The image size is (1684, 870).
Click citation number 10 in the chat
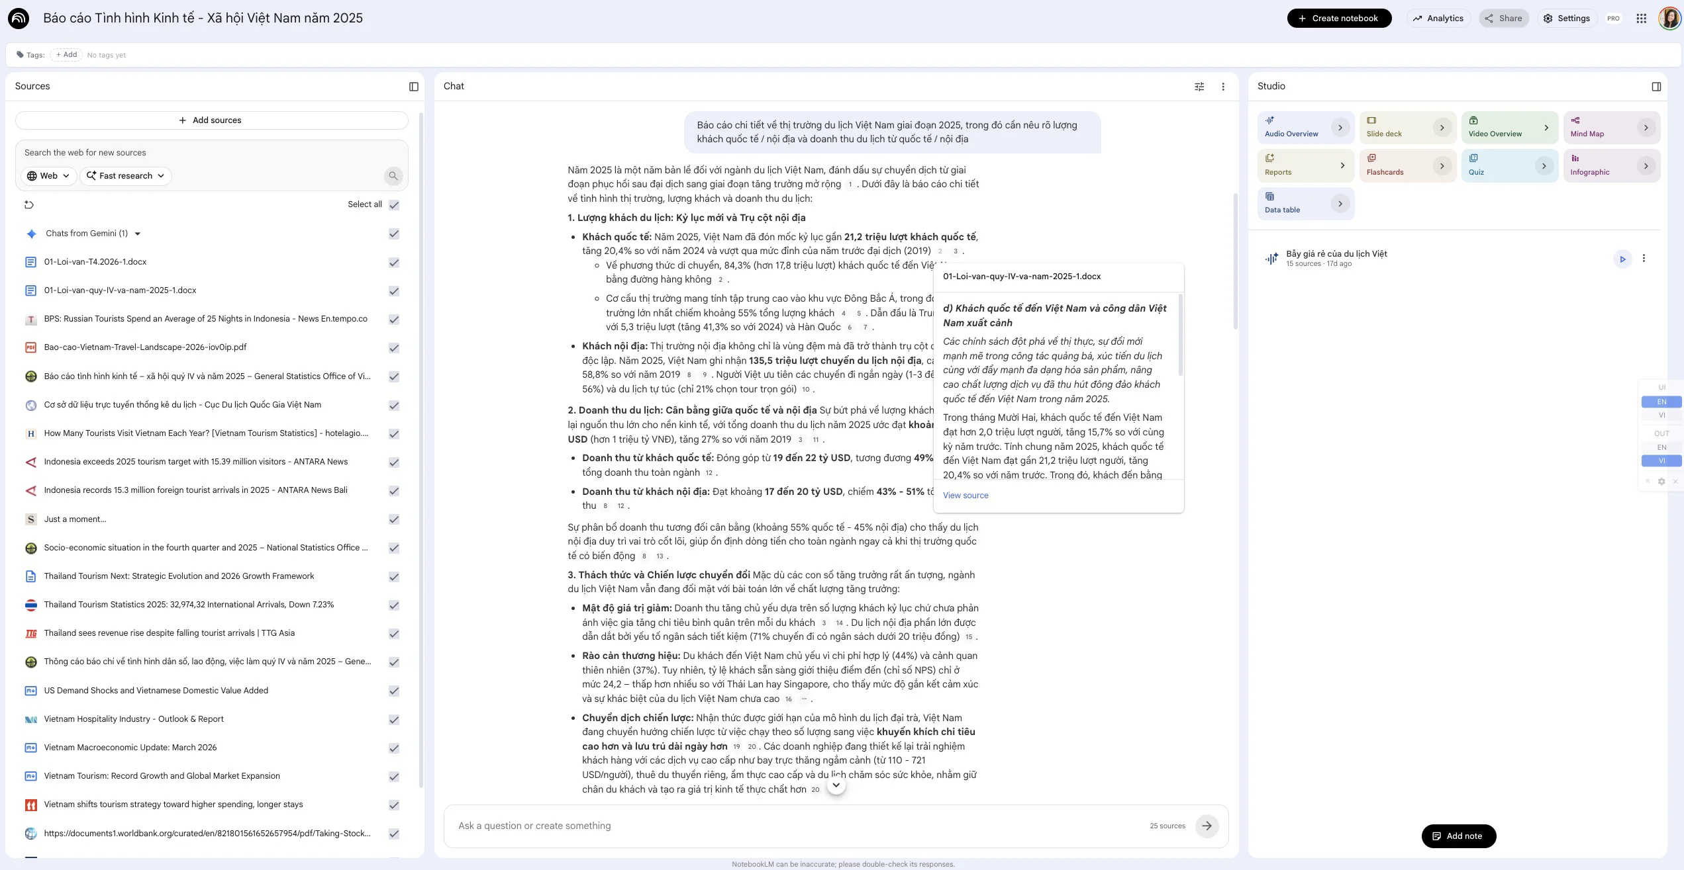(805, 390)
